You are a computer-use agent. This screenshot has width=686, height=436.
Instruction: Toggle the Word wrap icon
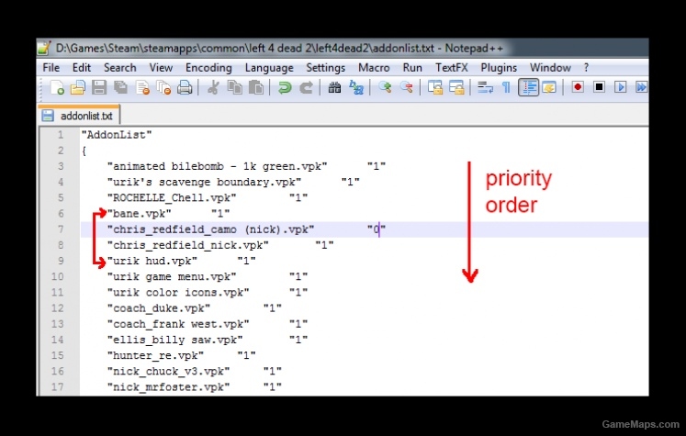click(485, 87)
